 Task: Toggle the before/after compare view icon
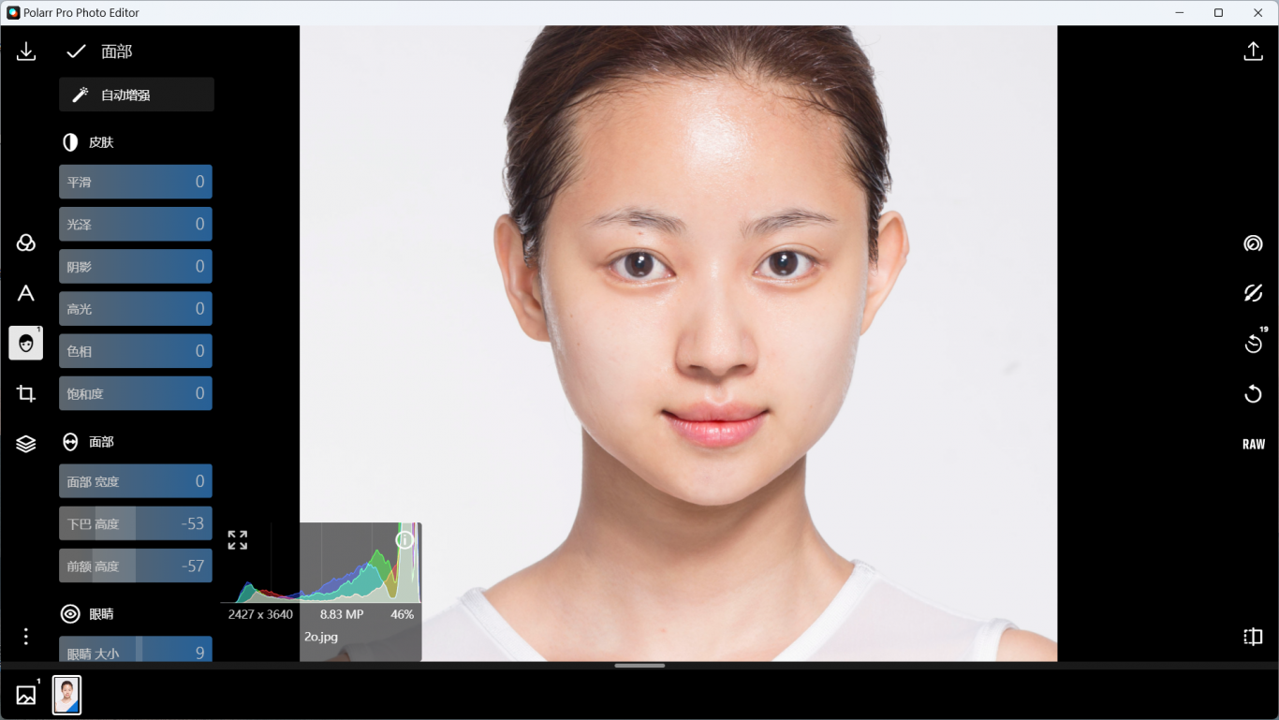click(1253, 637)
